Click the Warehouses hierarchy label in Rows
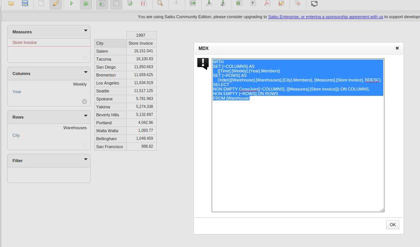The height and width of the screenshot is (247, 420). point(75,128)
